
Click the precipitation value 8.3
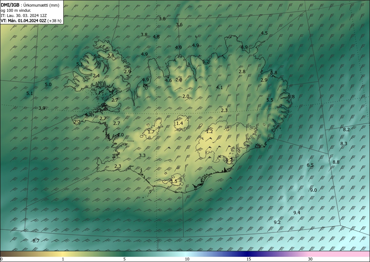(344, 143)
